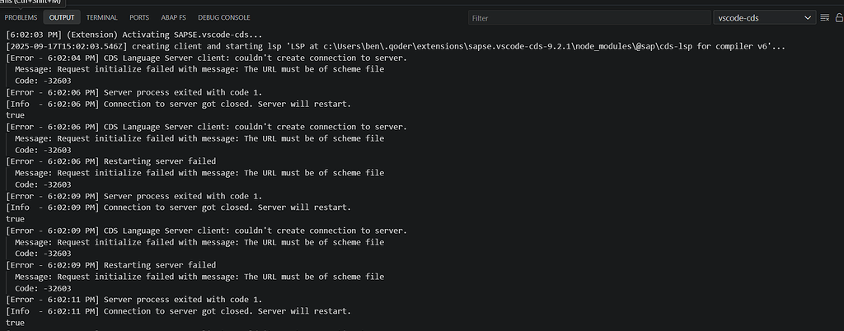844x331 pixels.
Task: Click the 6:02:11 PM Info connection closed line
Action: [178, 311]
